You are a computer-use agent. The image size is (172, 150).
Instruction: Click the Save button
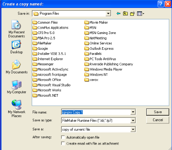[x=158, y=112]
